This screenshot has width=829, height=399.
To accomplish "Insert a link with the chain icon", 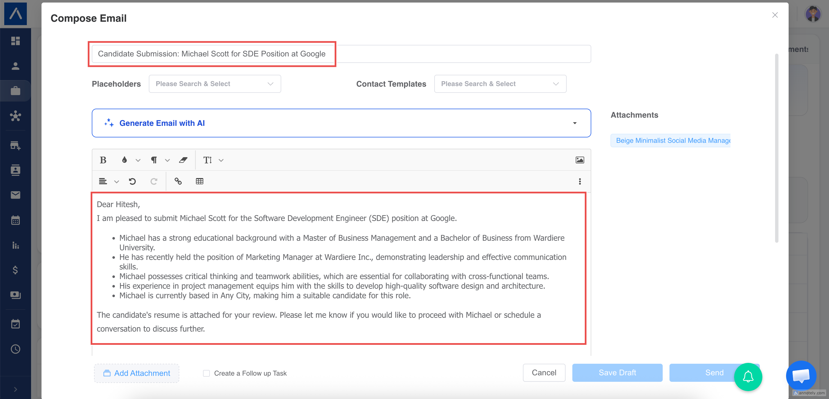I will [x=178, y=181].
